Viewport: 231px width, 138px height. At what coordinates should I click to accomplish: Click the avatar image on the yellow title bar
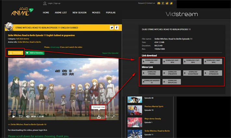pyautogui.click(x=9, y=27)
